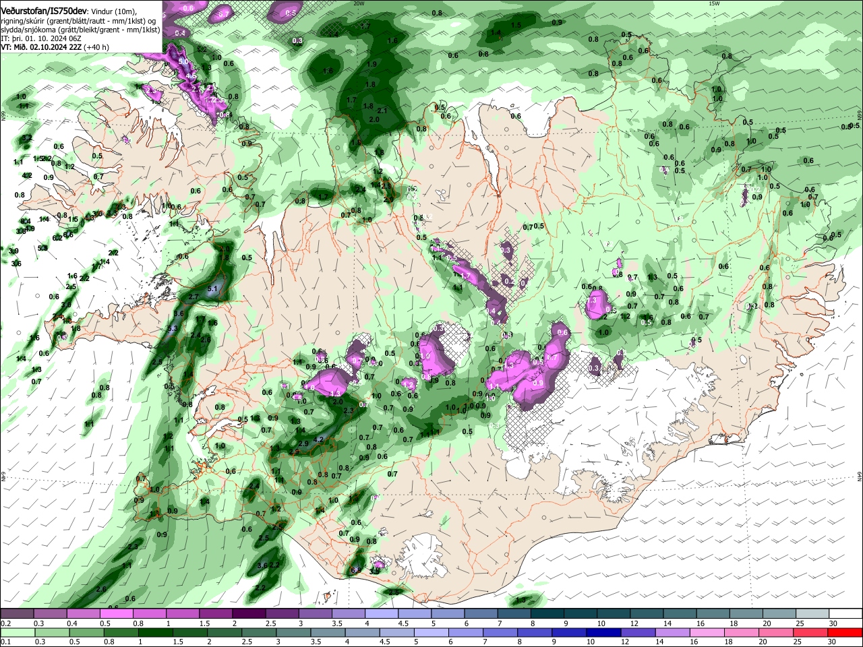Pick the rain legend swatch starting at 3
863x647 pixels.
click(x=293, y=632)
